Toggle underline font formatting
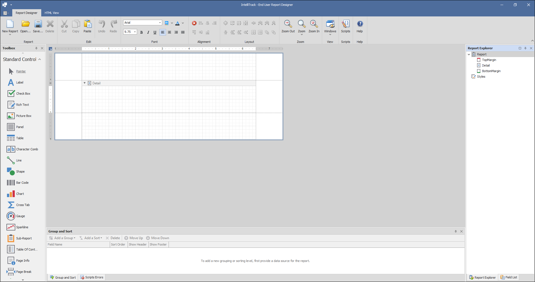The image size is (535, 282). click(x=155, y=32)
